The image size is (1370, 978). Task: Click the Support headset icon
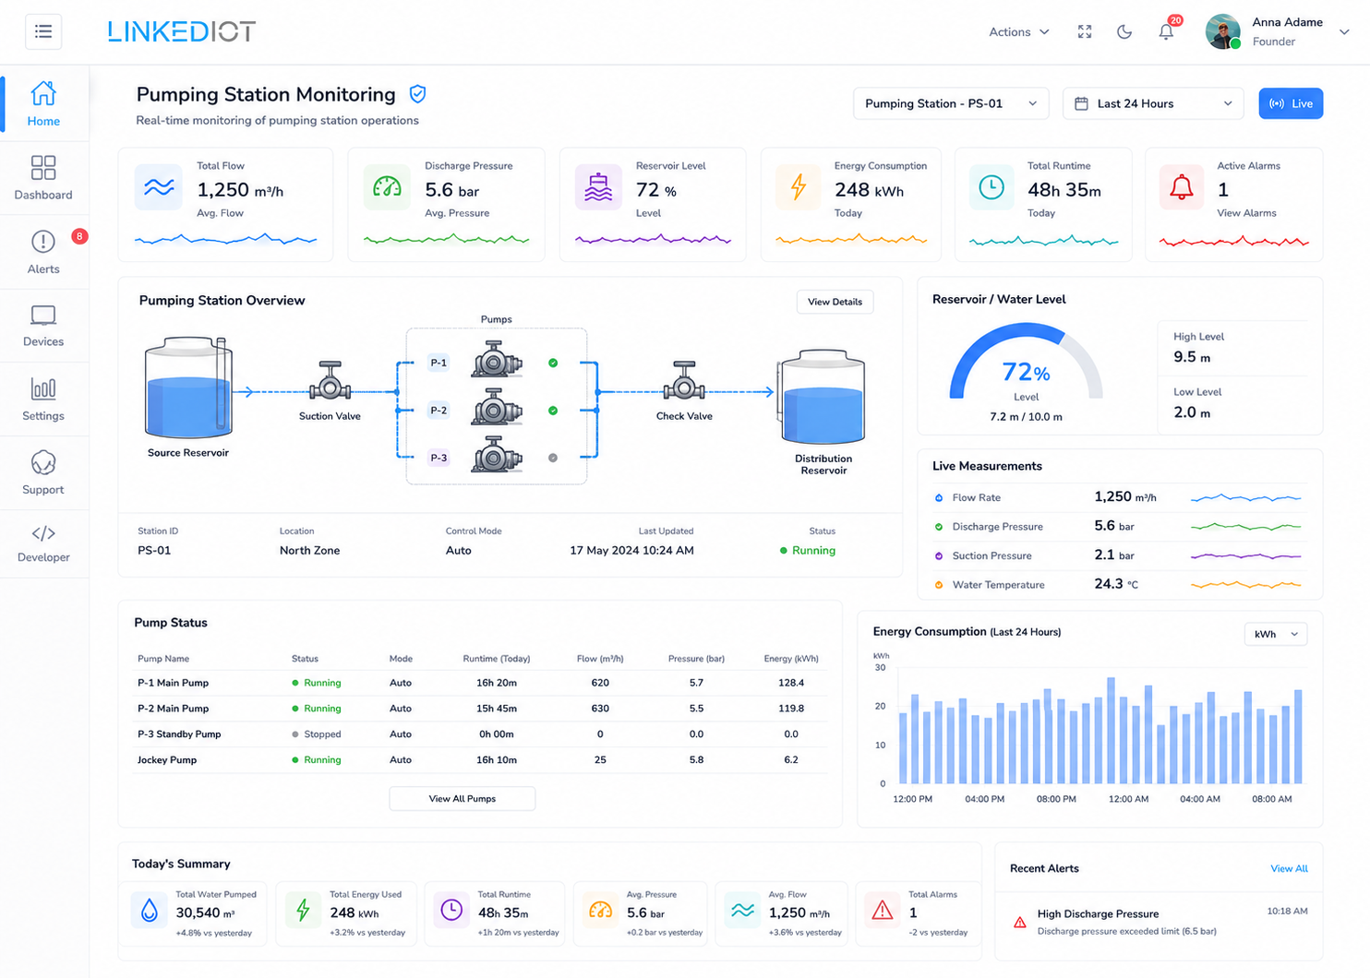click(x=43, y=462)
